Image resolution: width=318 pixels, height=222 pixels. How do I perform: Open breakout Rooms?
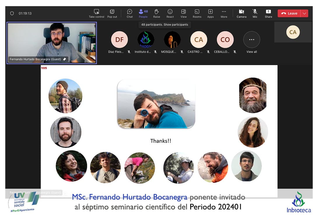197,13
